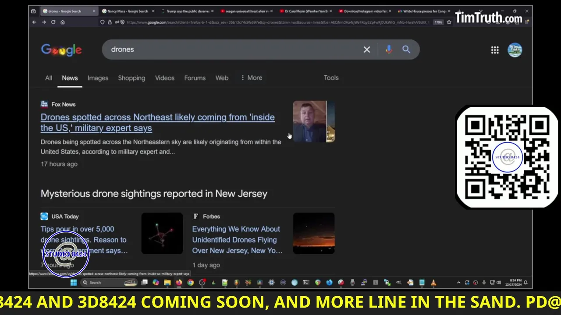Click the magnifier search button in Google
Viewport: 561px width, 315px height.
(406, 49)
